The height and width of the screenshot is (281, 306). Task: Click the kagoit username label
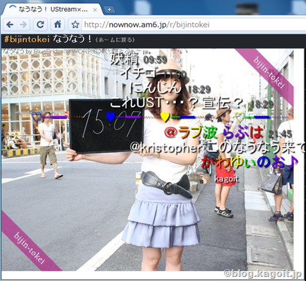click(226, 179)
